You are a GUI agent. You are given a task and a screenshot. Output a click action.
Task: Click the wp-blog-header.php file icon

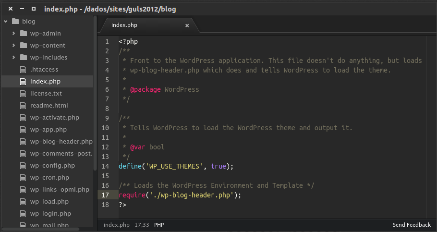pyautogui.click(x=23, y=141)
